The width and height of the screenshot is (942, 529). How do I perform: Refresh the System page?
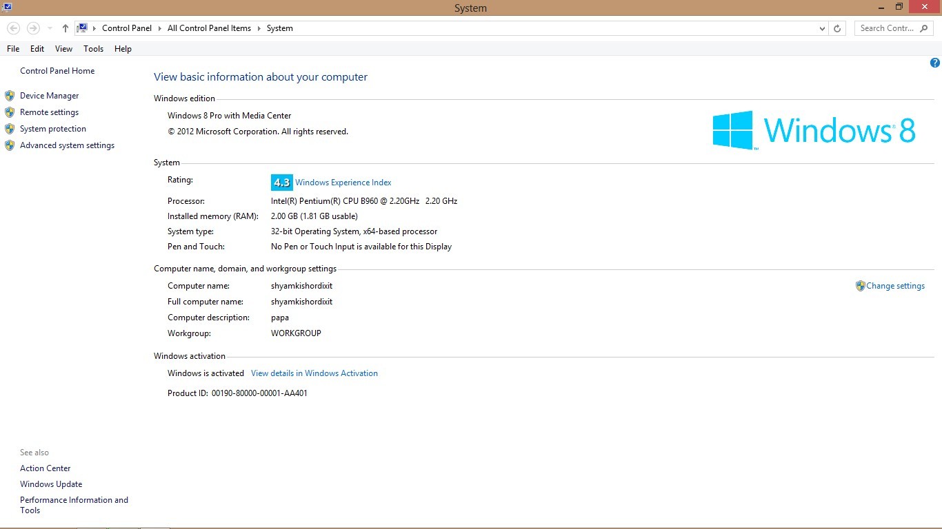coord(837,28)
